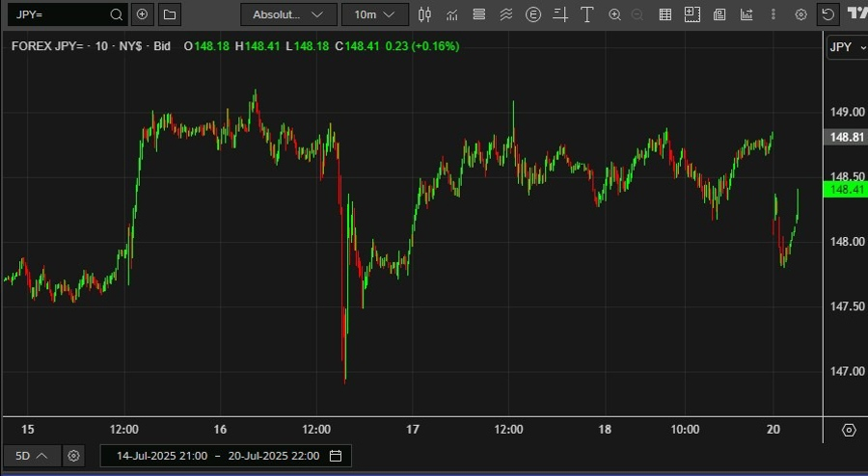This screenshot has height=476, width=868.
Task: Click the events circled E icon
Action: pos(533,14)
